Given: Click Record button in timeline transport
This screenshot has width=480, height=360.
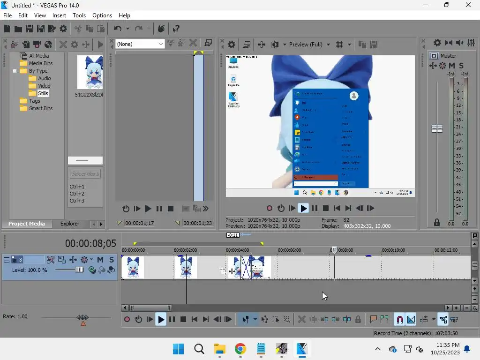Looking at the screenshot, I should coord(127,320).
